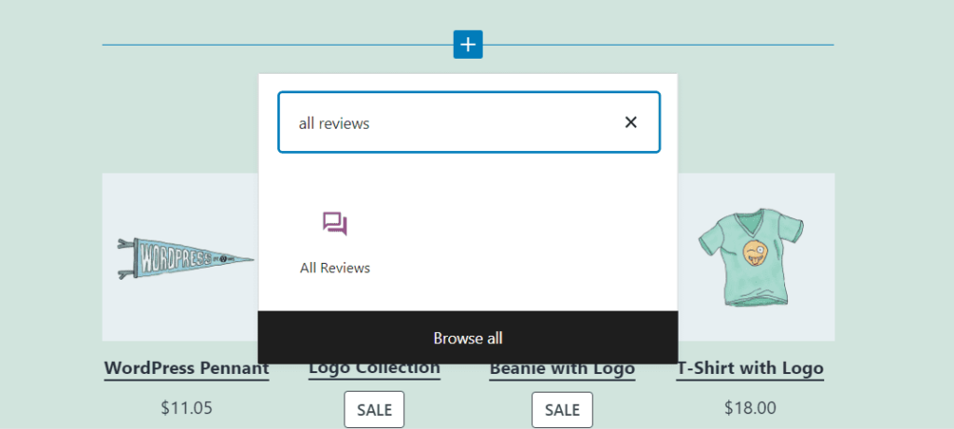Click the winking face graphic on T-shirt
This screenshot has height=429, width=954.
coord(754,252)
